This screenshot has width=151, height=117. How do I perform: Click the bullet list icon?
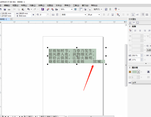[124, 15]
